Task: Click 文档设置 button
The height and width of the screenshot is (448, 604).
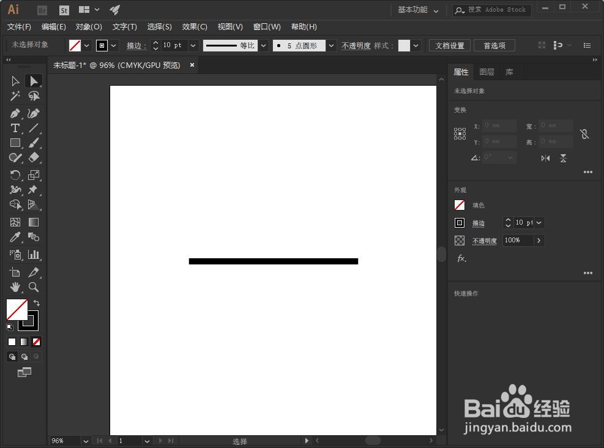Action: [x=450, y=45]
